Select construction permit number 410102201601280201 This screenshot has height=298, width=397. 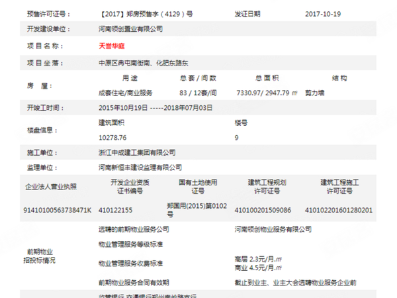(x=339, y=210)
